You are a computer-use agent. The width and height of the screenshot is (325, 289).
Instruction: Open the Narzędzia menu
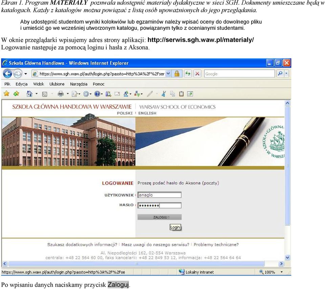click(79, 84)
